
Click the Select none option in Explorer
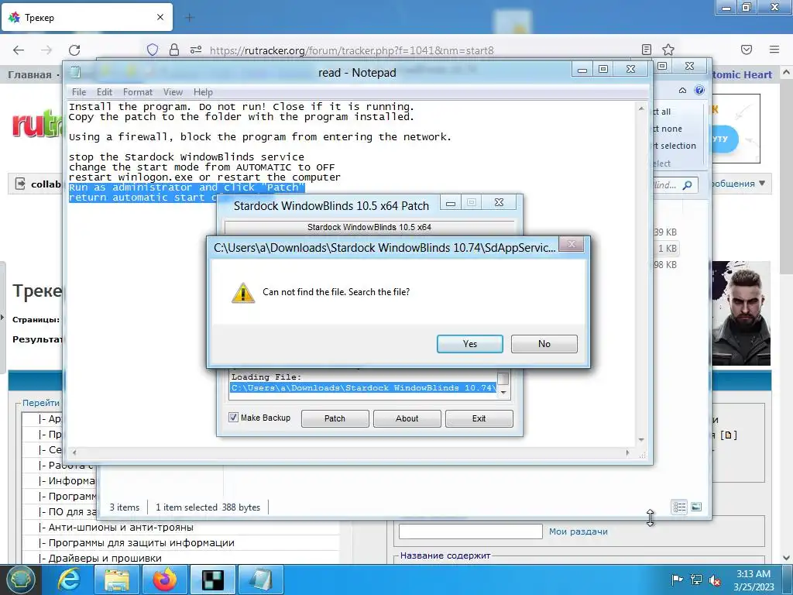(668, 129)
